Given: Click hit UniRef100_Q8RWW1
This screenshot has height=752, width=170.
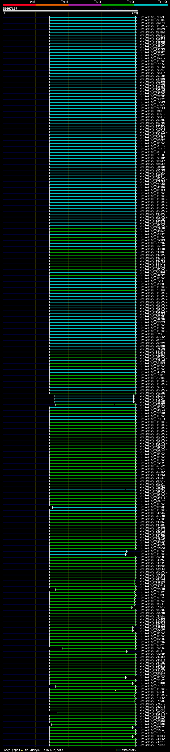Looking at the screenshot, I should (x=152, y=79).
